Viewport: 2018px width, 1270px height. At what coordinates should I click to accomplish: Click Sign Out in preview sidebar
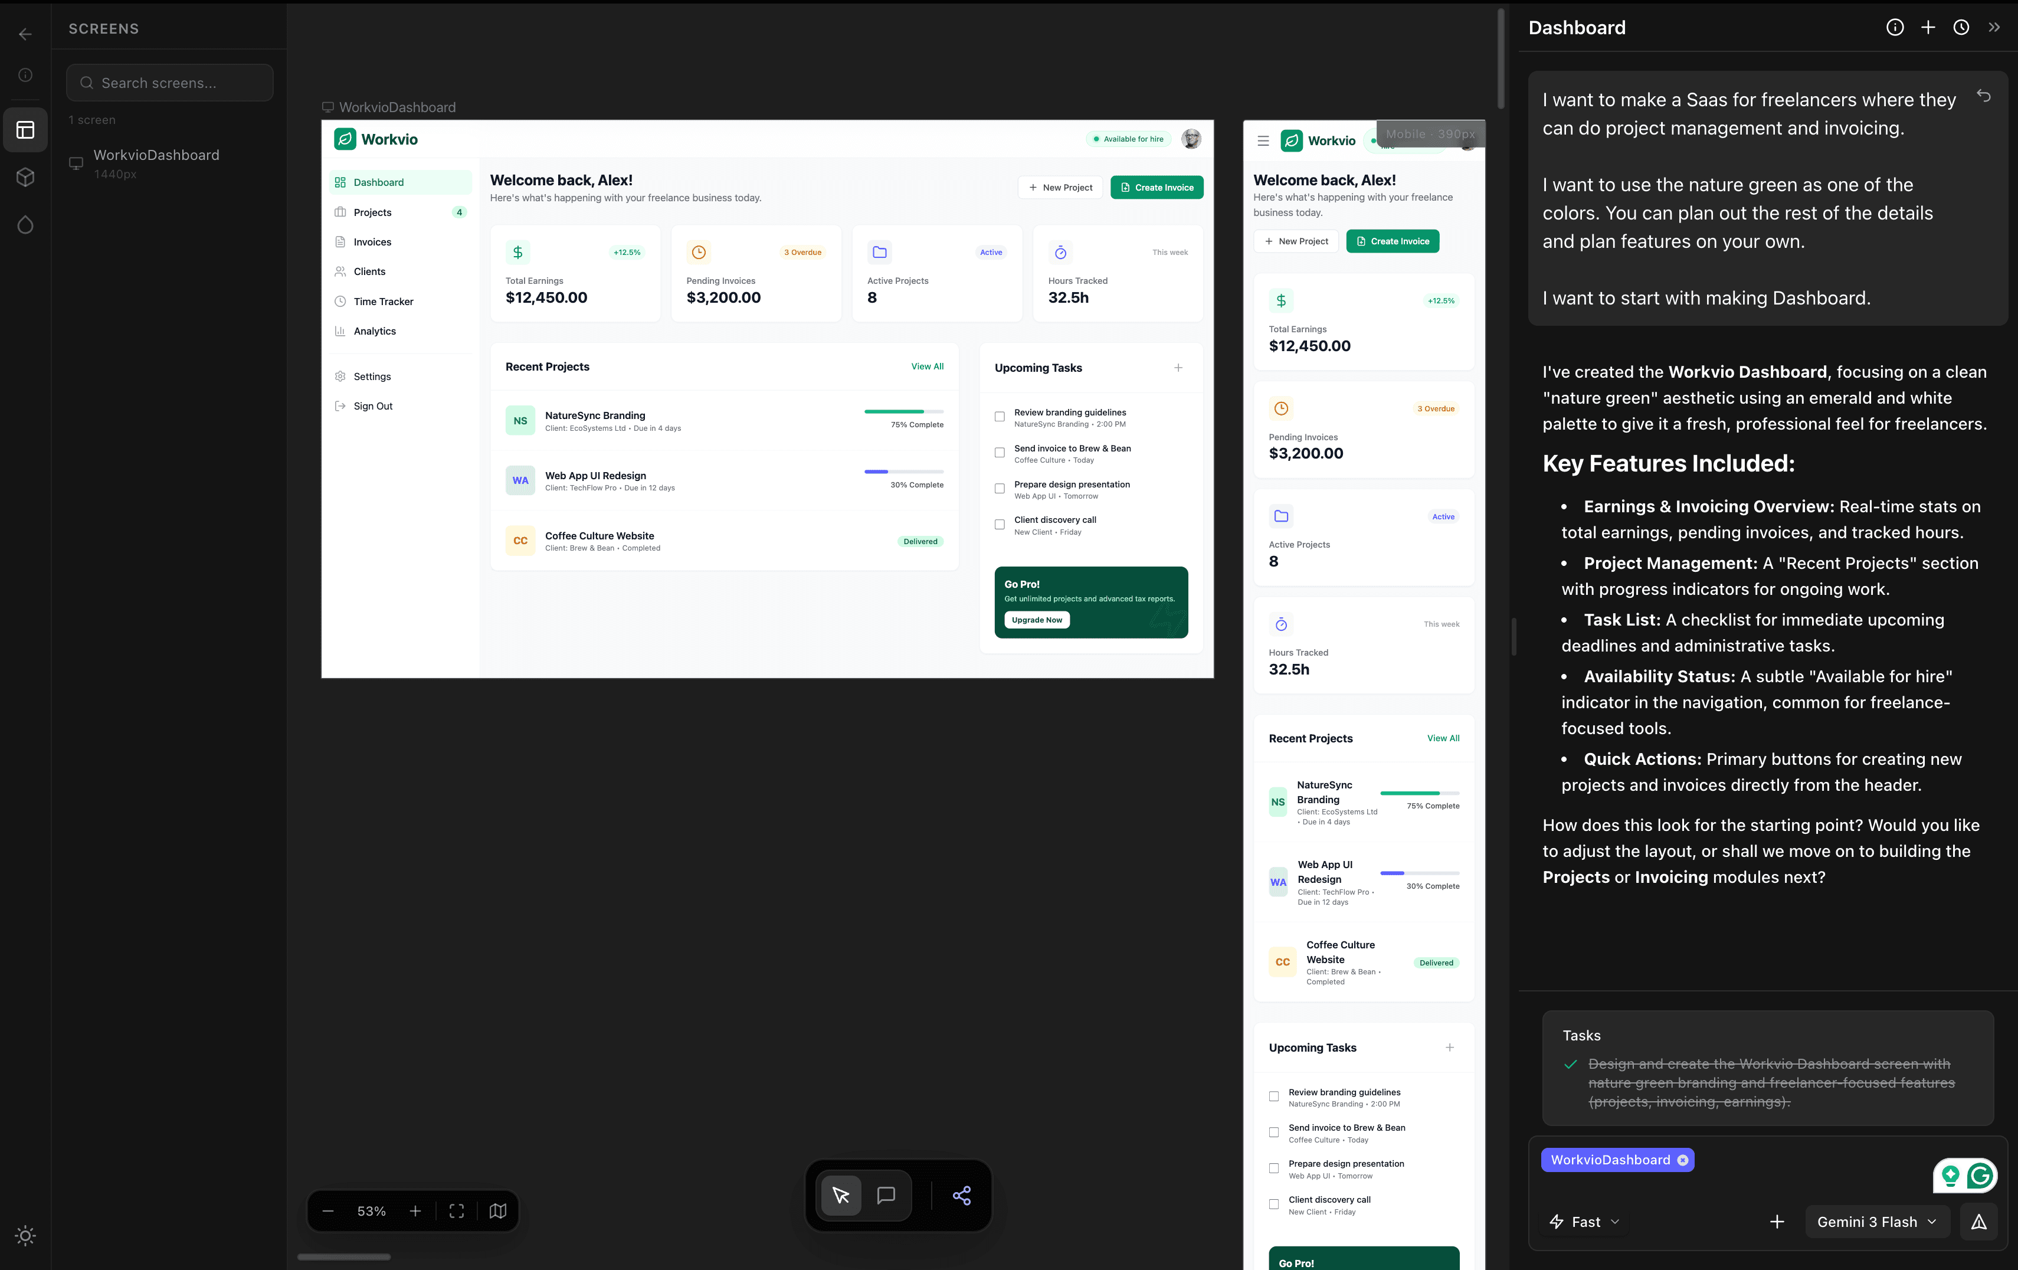tap(401, 407)
